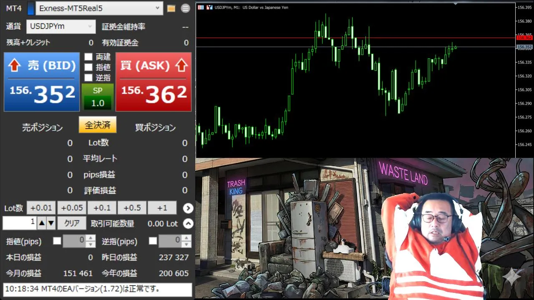This screenshot has width=534, height=300.
Task: Add +0.5 to the lot size
Action: [x=132, y=207]
